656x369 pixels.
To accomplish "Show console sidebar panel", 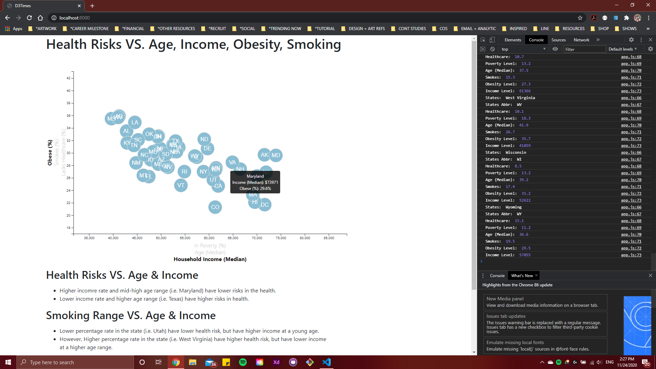I will 482,49.
